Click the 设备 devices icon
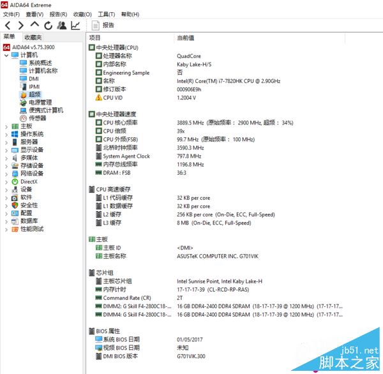 (15, 190)
